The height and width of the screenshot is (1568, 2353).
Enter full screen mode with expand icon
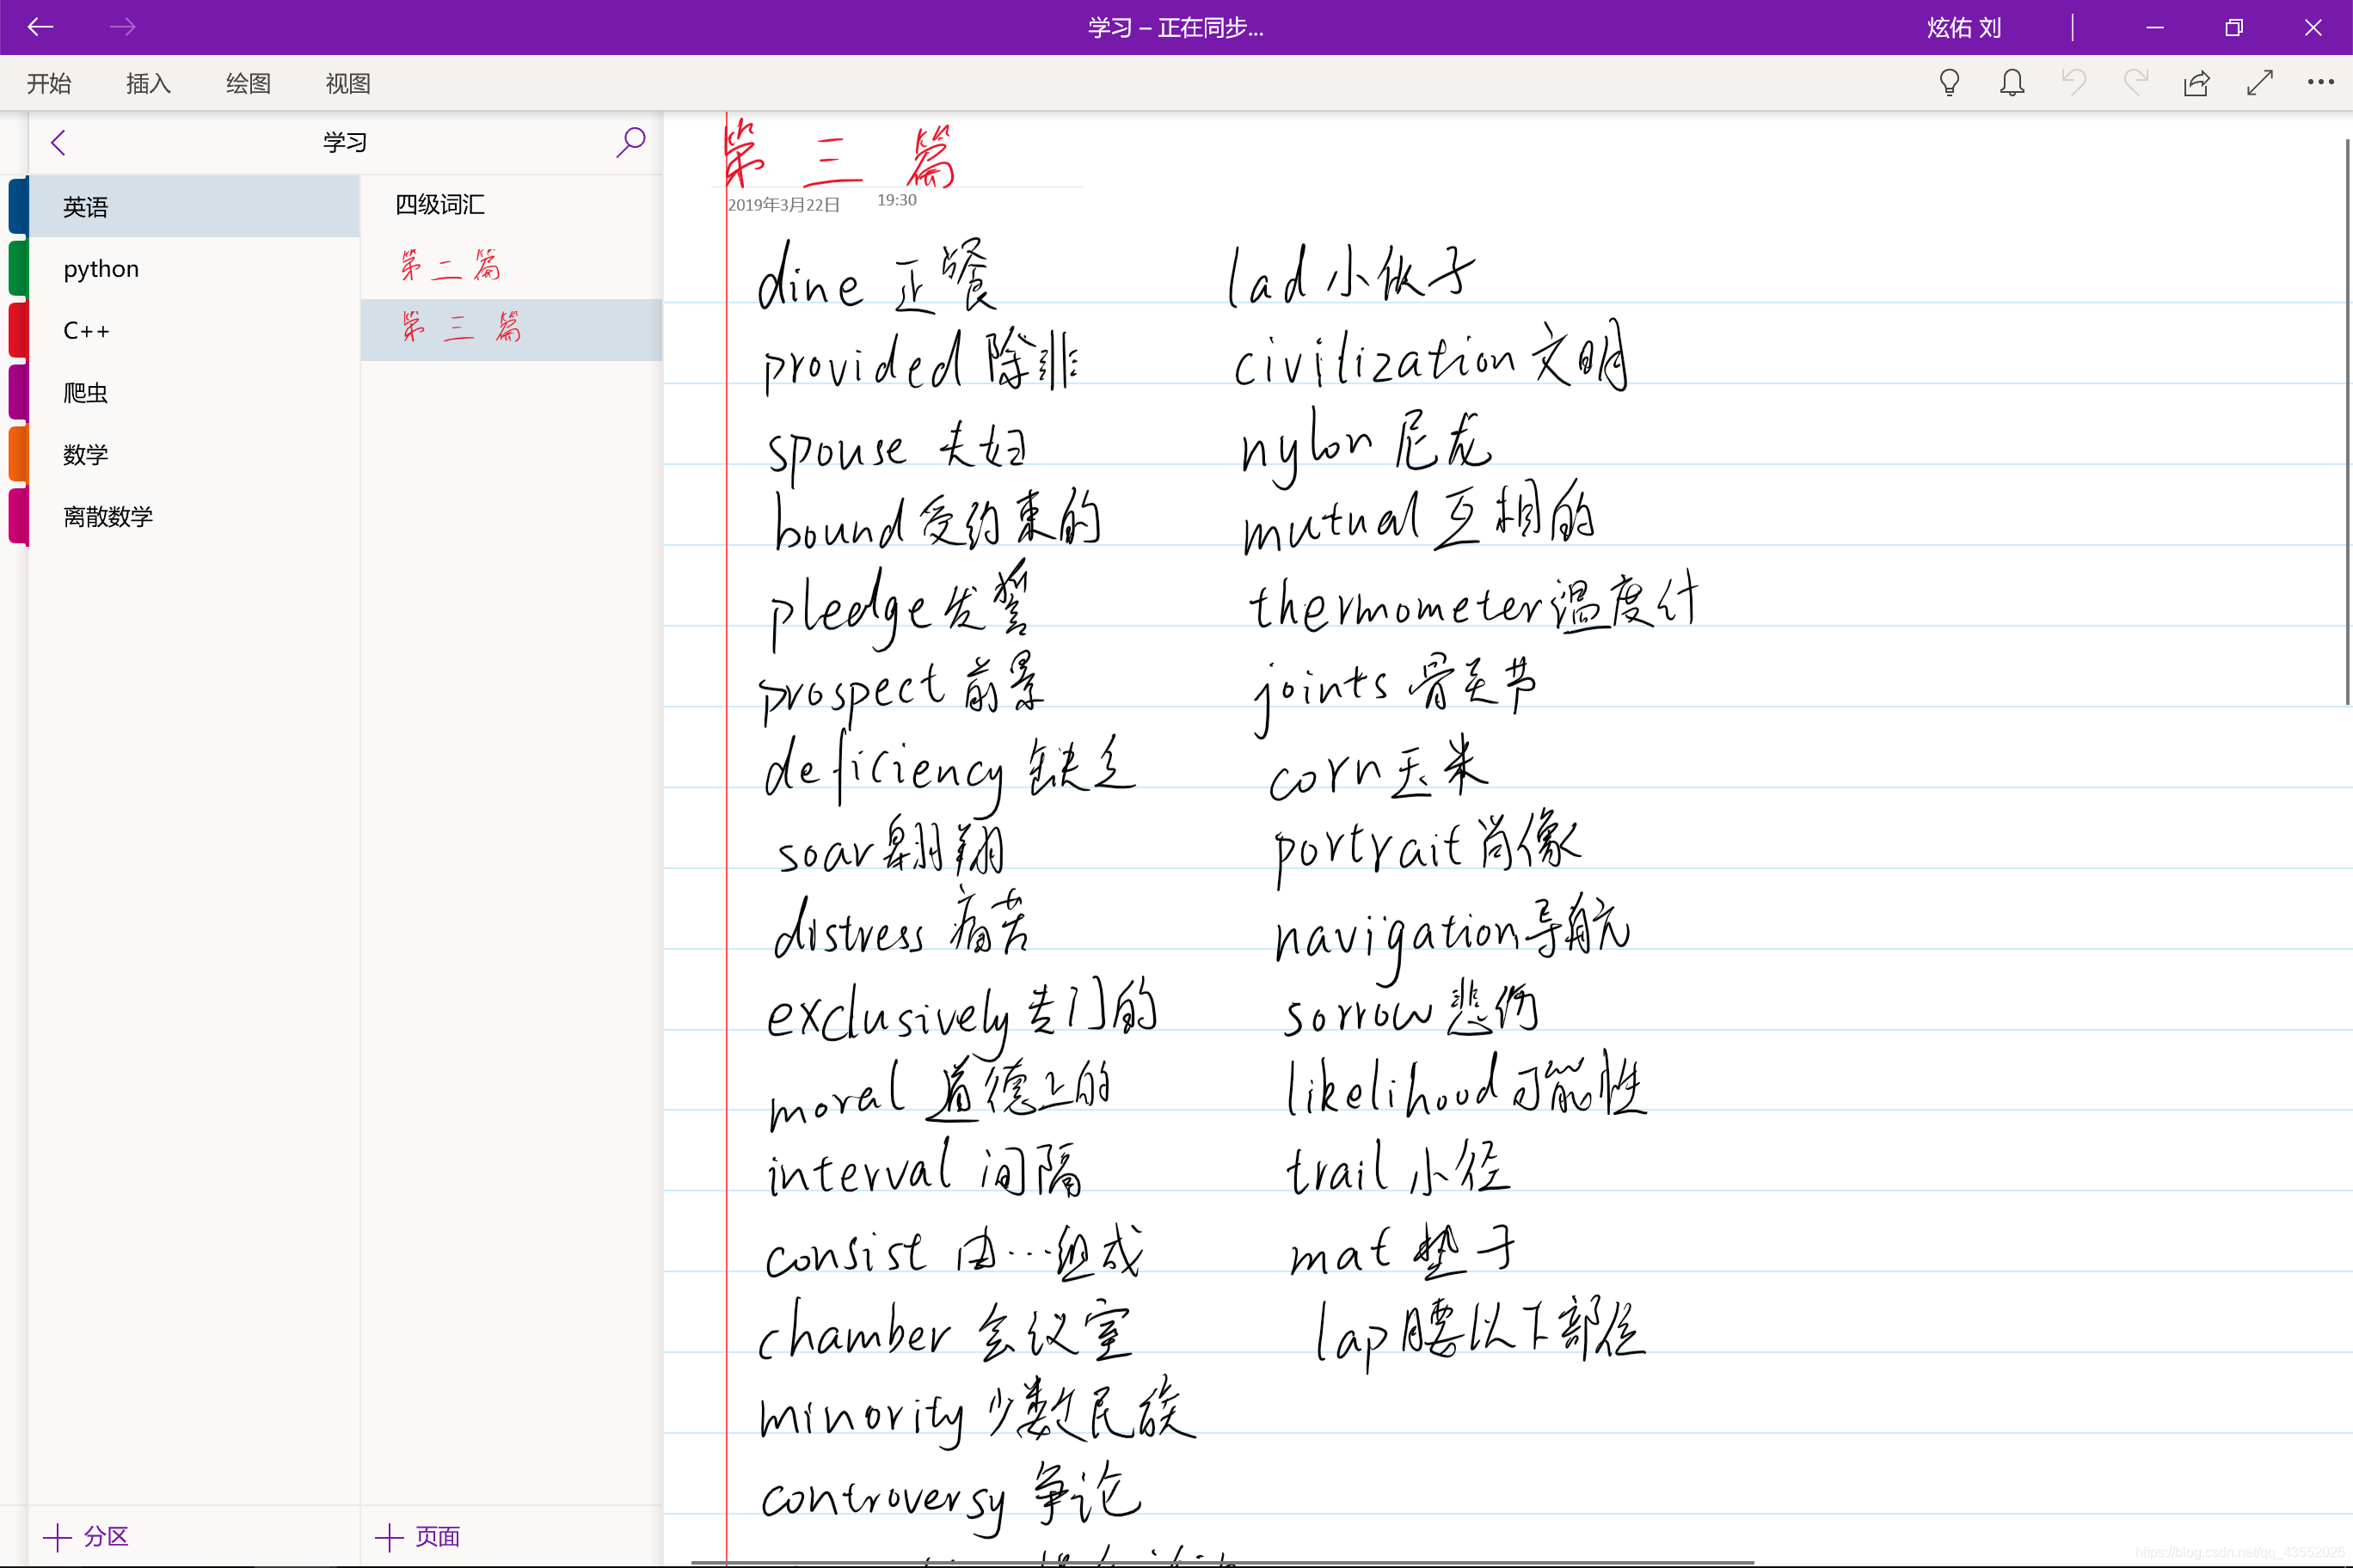[x=2259, y=83]
